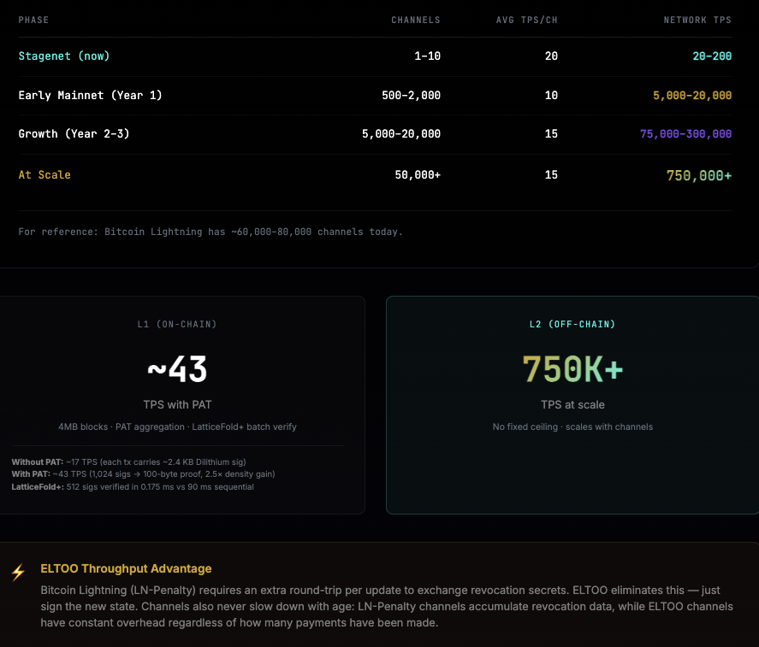Screen dimensions: 759x647
Task: Click the 750K+ figure
Action: click(572, 369)
